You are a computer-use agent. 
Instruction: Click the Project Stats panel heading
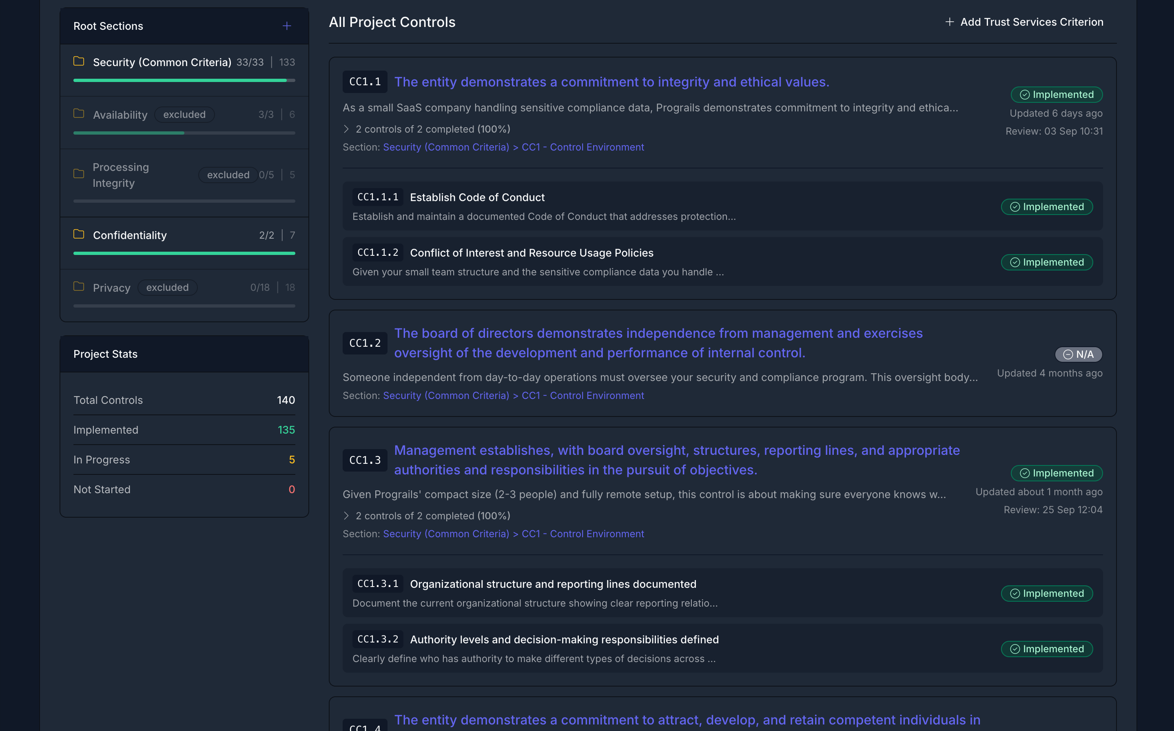pos(105,354)
